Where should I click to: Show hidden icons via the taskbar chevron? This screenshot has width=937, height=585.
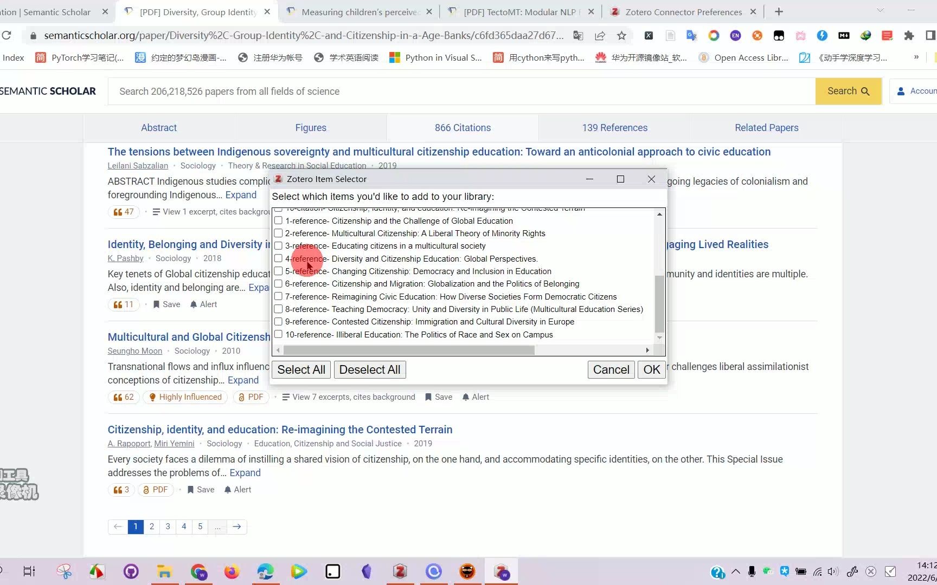735,571
